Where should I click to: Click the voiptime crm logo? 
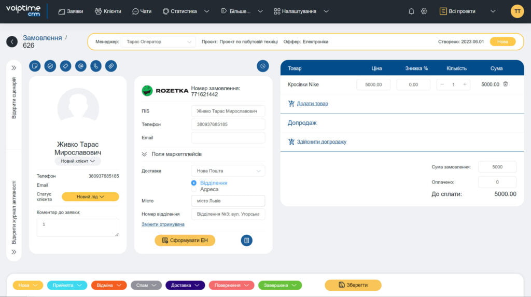point(23,10)
